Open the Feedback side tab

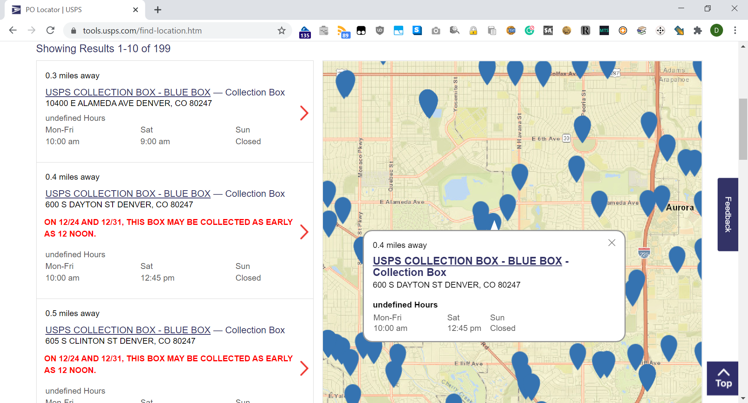[728, 214]
